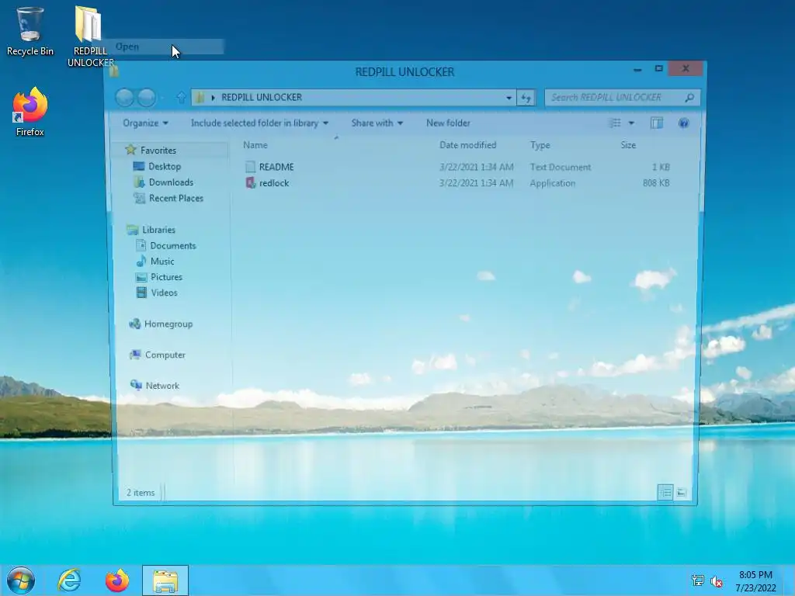This screenshot has height=596, width=795.
Task: Sort by the Size column
Action: coord(628,145)
